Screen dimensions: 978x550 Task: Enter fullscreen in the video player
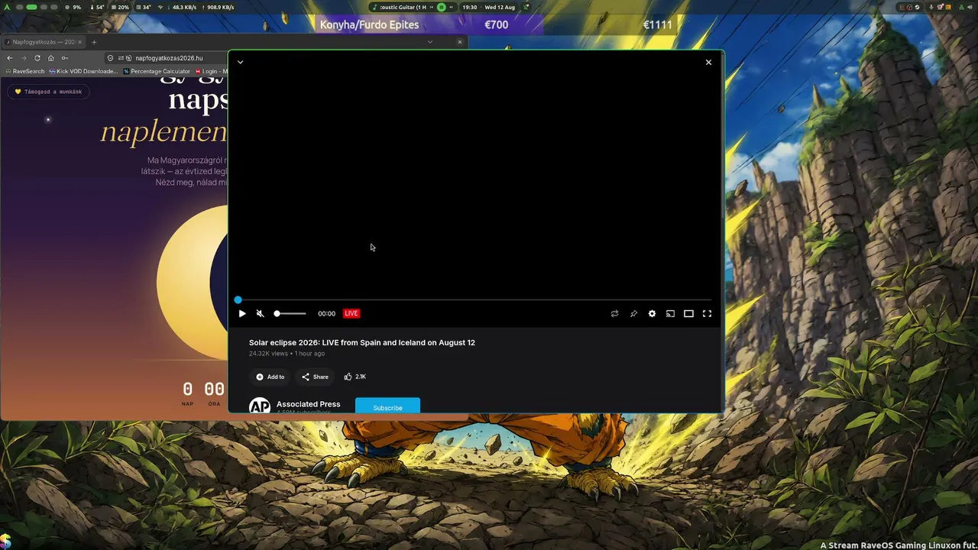click(707, 313)
